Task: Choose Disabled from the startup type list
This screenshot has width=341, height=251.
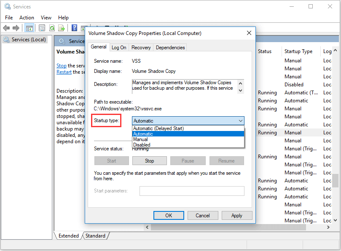Action: coord(142,145)
